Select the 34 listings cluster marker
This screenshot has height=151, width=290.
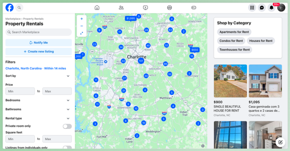click(x=121, y=47)
